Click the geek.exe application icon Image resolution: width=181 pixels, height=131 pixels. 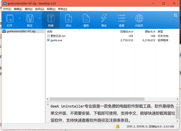point(48,40)
